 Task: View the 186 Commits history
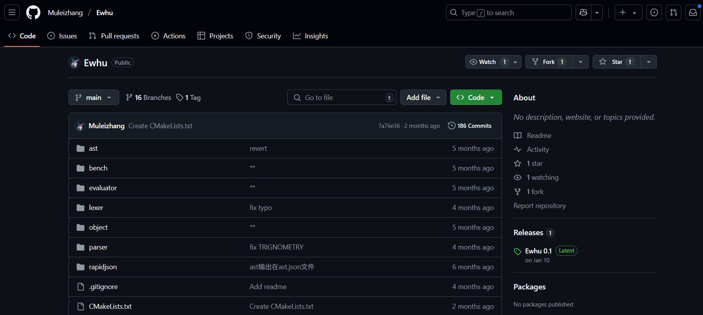click(x=470, y=126)
